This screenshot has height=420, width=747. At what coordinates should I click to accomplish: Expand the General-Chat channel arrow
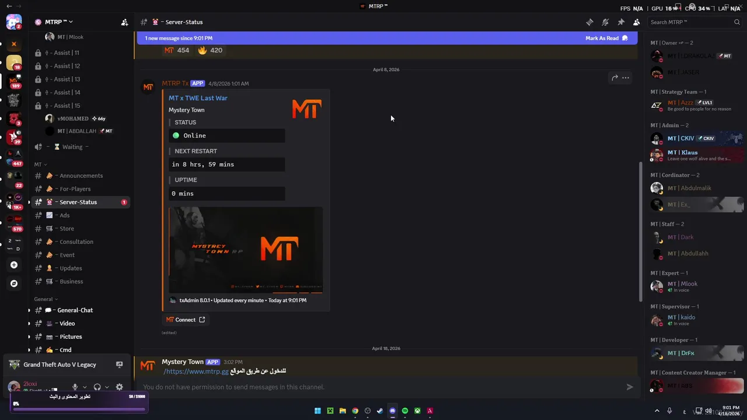click(29, 310)
